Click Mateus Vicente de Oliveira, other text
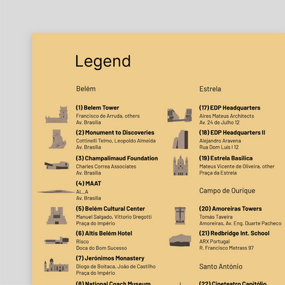The height and width of the screenshot is (285, 285). pos(237,166)
